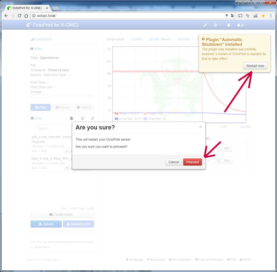Image resolution: width=277 pixels, height=272 pixels.
Task: Click the Free 1.9GB / Total 3.6GB text
Action: pos(77,208)
